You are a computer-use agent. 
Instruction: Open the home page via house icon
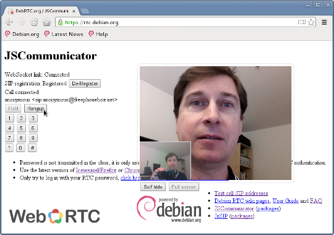tap(46, 22)
